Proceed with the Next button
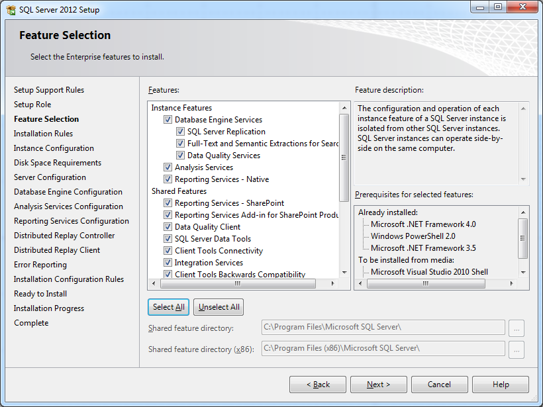The width and height of the screenshot is (543, 407). (379, 384)
